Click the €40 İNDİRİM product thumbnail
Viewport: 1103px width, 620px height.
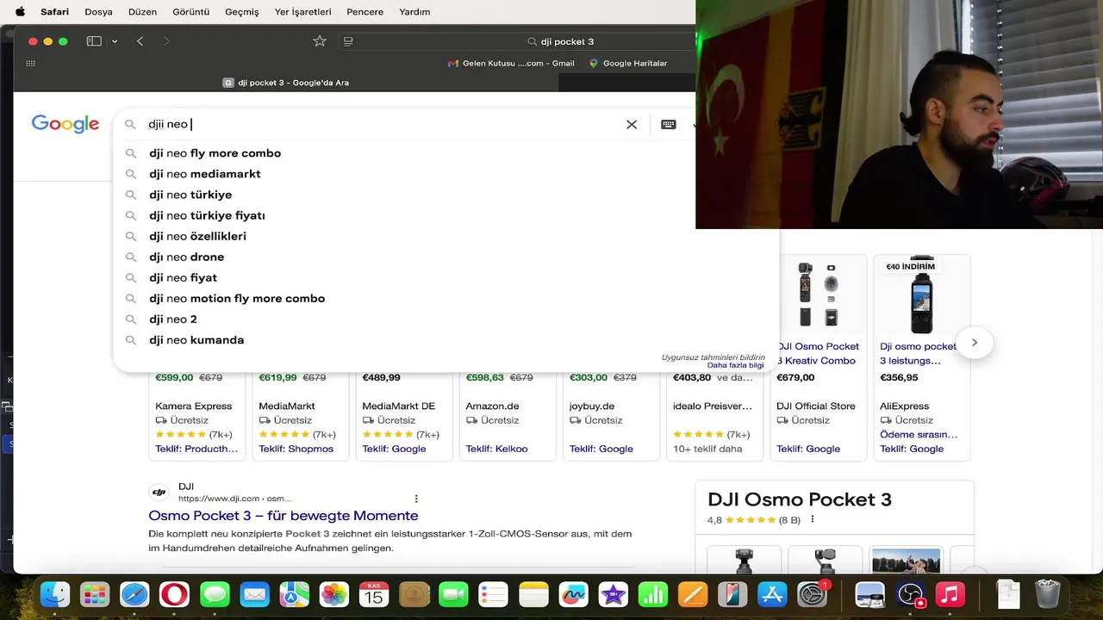tap(921, 294)
